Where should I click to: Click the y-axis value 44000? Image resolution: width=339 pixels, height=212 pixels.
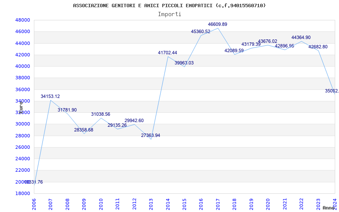pyautogui.click(x=22, y=43)
